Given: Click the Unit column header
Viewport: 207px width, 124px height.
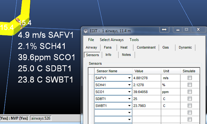Looking at the screenshot, I should pos(171,71).
